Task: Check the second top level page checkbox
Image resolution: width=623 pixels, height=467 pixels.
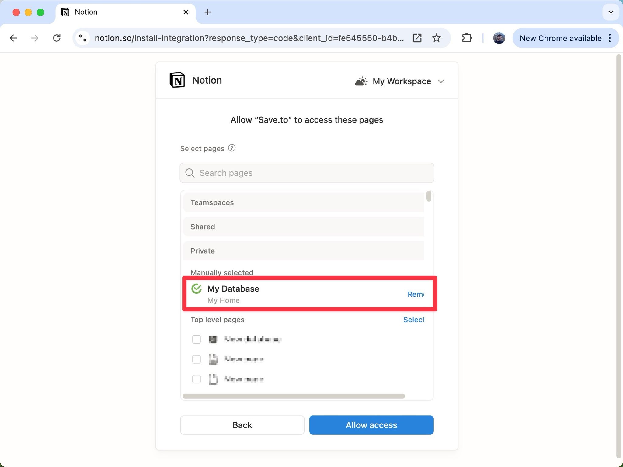Action: tap(197, 359)
